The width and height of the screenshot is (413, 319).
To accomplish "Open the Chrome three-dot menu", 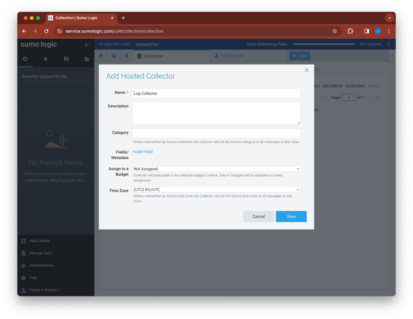I will tap(389, 31).
